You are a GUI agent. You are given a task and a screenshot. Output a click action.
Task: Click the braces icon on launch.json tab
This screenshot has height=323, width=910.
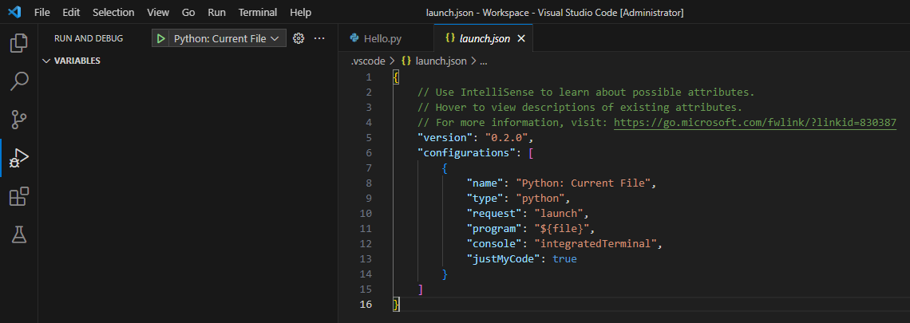[449, 39]
